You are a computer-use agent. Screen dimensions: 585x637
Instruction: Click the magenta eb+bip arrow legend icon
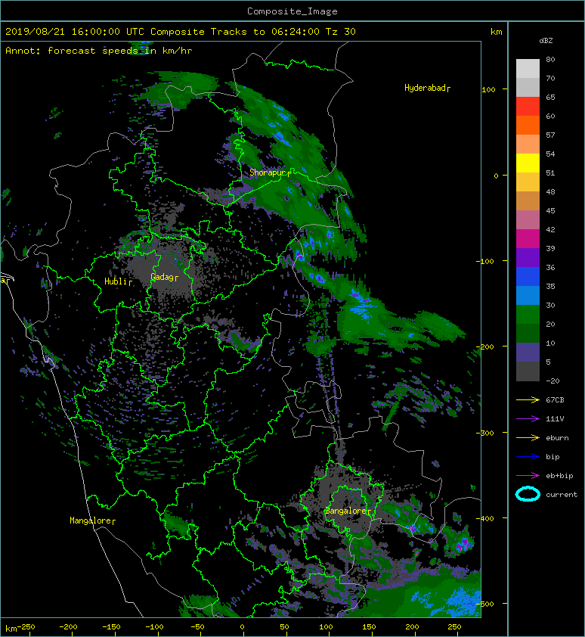tap(528, 476)
